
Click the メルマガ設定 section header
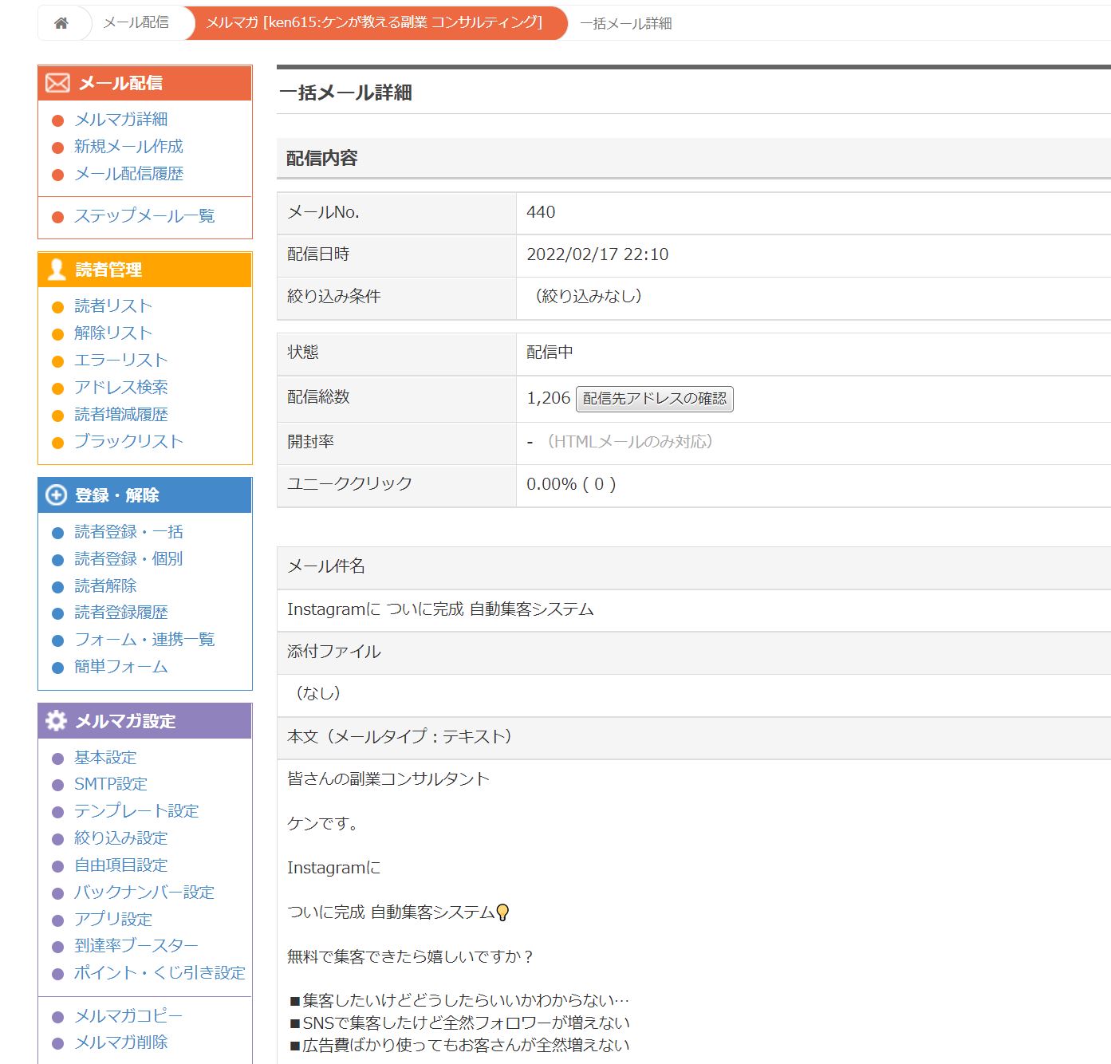tap(145, 721)
